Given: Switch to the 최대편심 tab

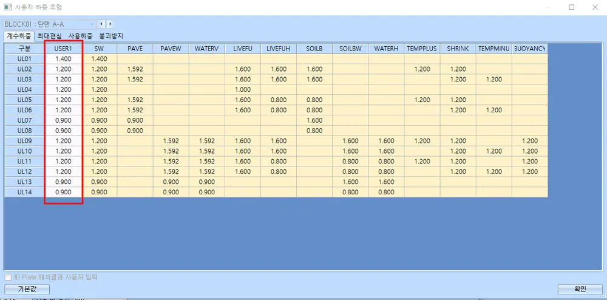Looking at the screenshot, I should pyautogui.click(x=49, y=36).
